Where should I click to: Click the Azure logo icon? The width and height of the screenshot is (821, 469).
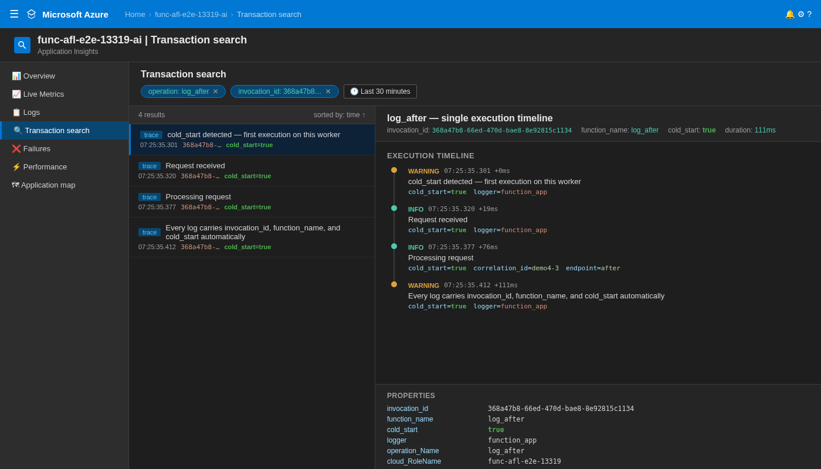(31, 14)
